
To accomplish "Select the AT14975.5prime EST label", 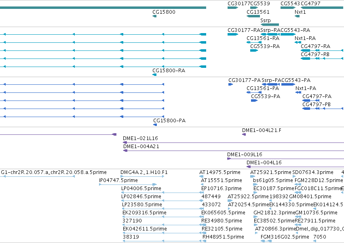I will (220, 172).
